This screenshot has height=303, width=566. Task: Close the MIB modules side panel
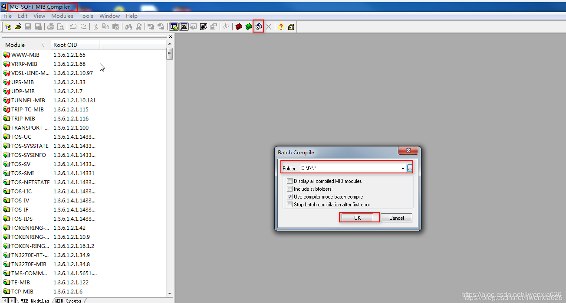pos(170,37)
